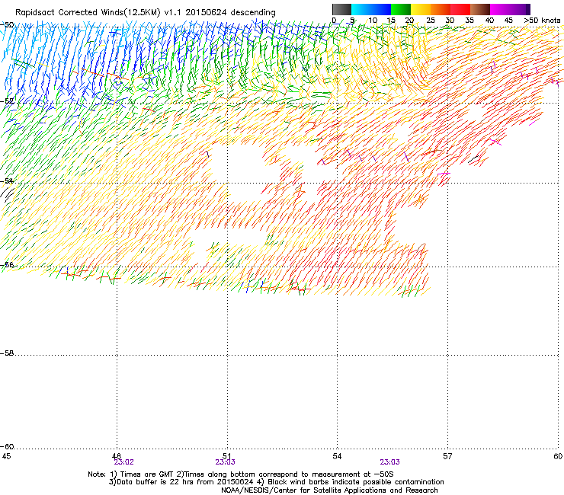
Task: Click the longitude axis label '57'
Action: coord(447,456)
